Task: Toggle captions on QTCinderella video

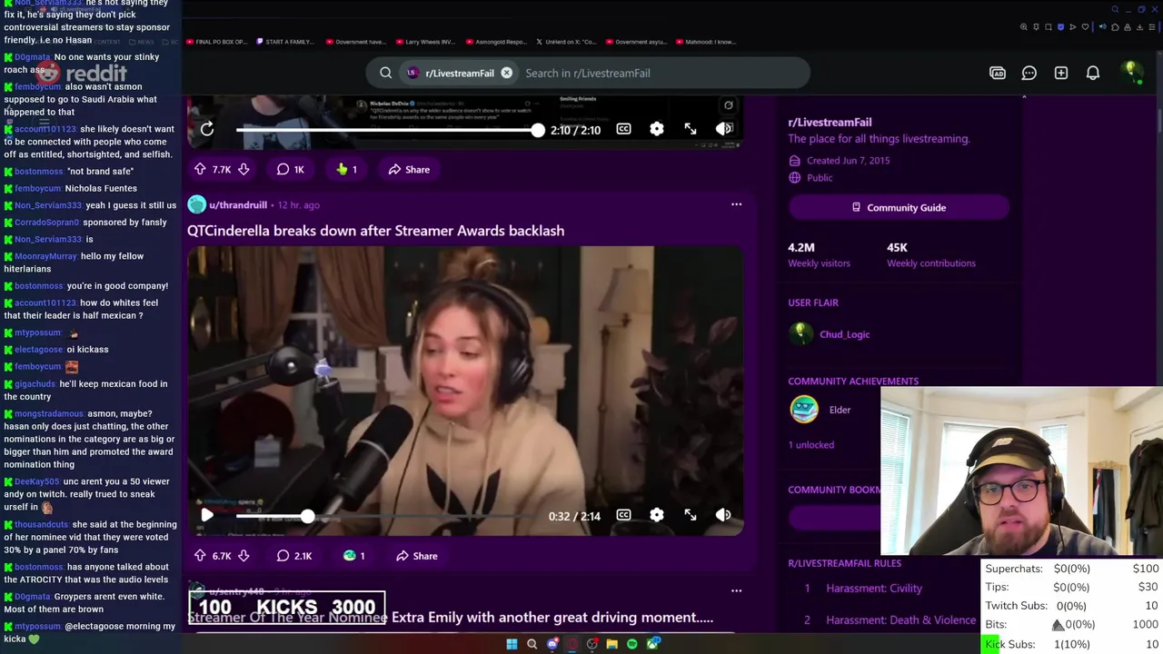Action: [x=623, y=515]
